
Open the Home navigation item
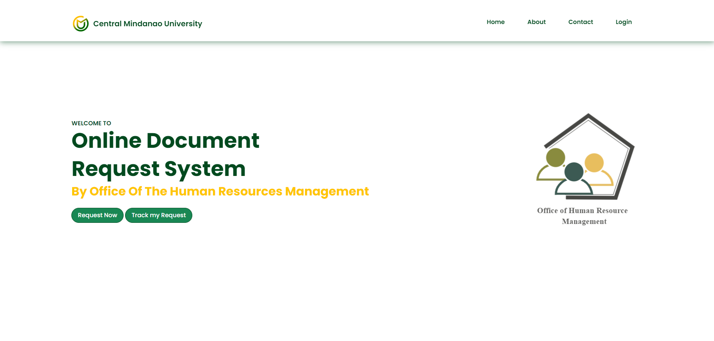coord(496,22)
